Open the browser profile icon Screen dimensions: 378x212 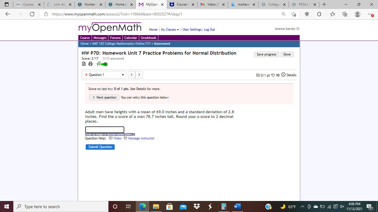[358, 14]
